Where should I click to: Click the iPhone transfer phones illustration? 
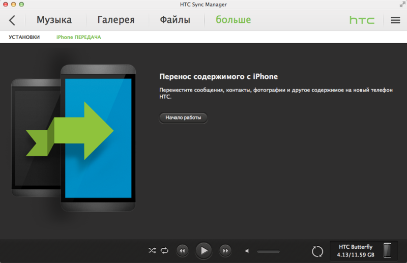click(x=73, y=138)
